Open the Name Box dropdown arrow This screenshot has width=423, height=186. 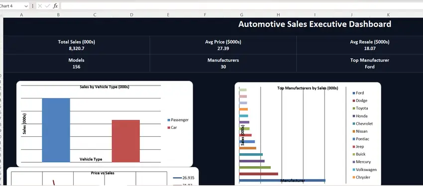(26, 6)
